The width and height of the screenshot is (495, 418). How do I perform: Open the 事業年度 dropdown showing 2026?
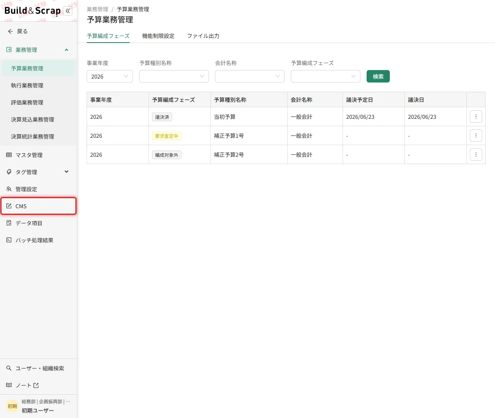(110, 76)
